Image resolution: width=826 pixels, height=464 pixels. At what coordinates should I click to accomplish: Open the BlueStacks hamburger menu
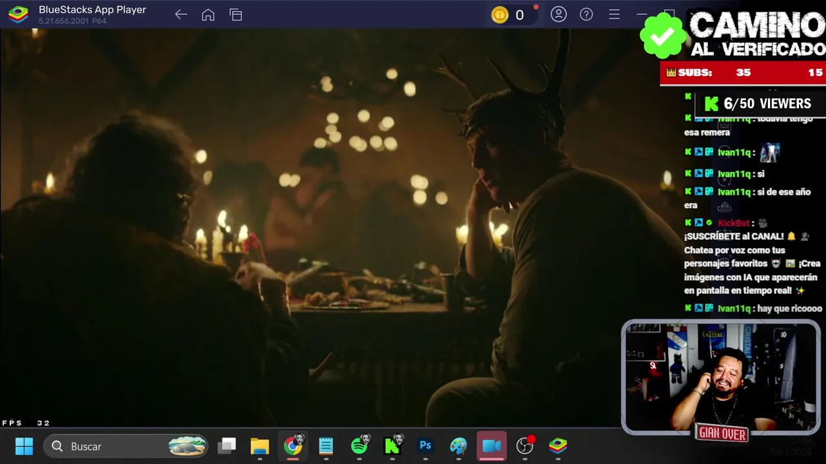[x=614, y=14]
